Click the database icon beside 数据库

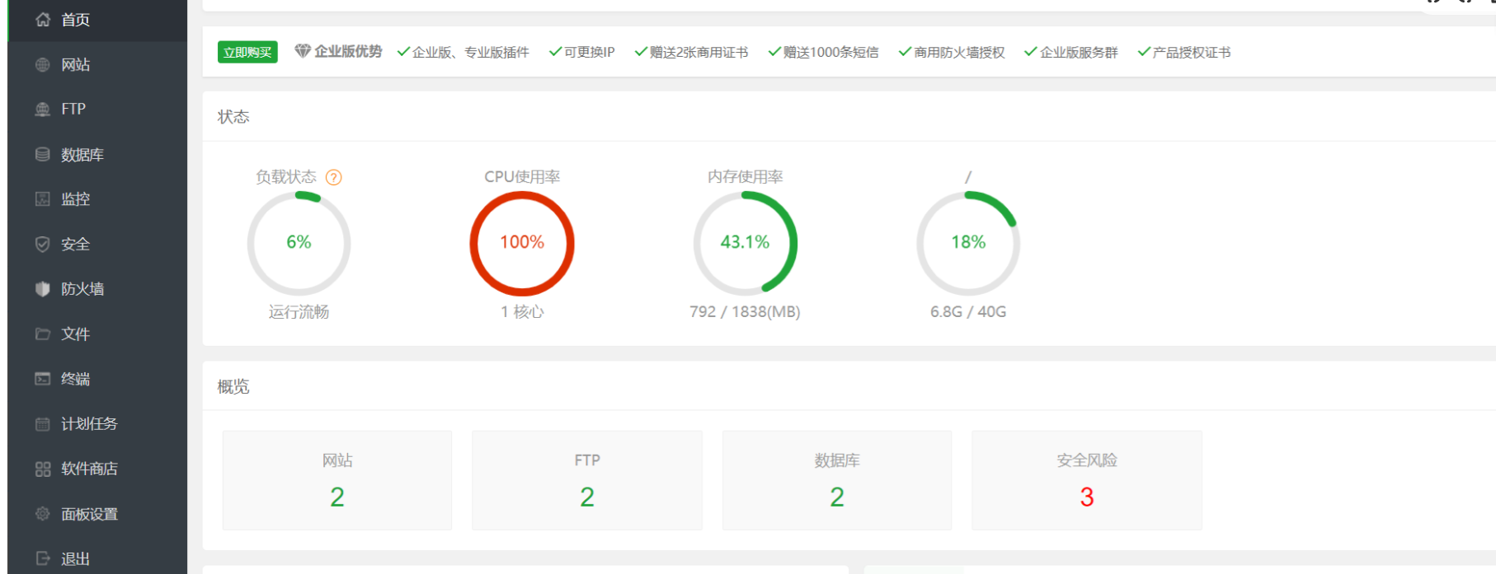point(43,154)
